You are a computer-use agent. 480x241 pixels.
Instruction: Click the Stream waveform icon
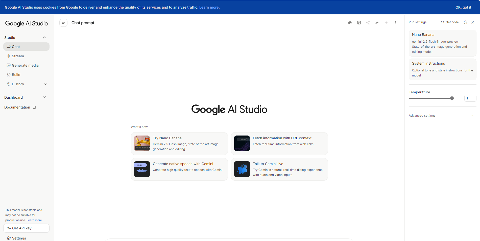tap(9, 56)
